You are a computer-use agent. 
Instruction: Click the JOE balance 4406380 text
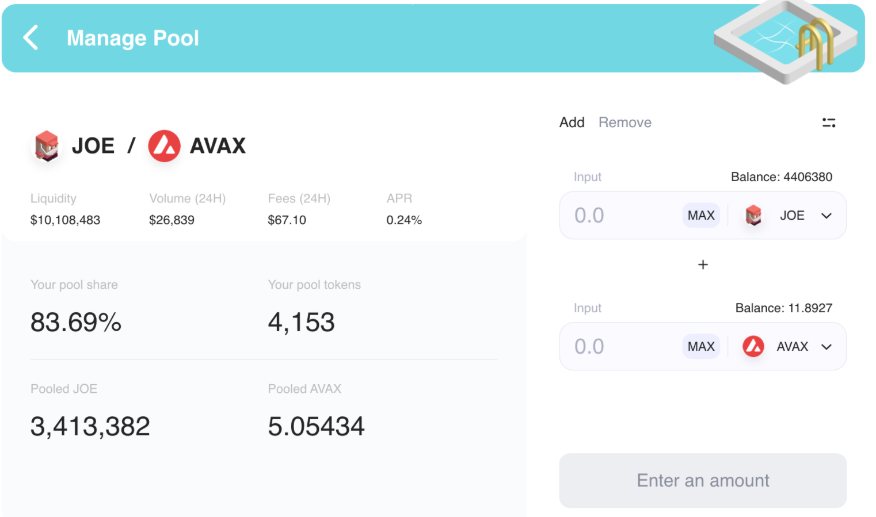coord(781,177)
